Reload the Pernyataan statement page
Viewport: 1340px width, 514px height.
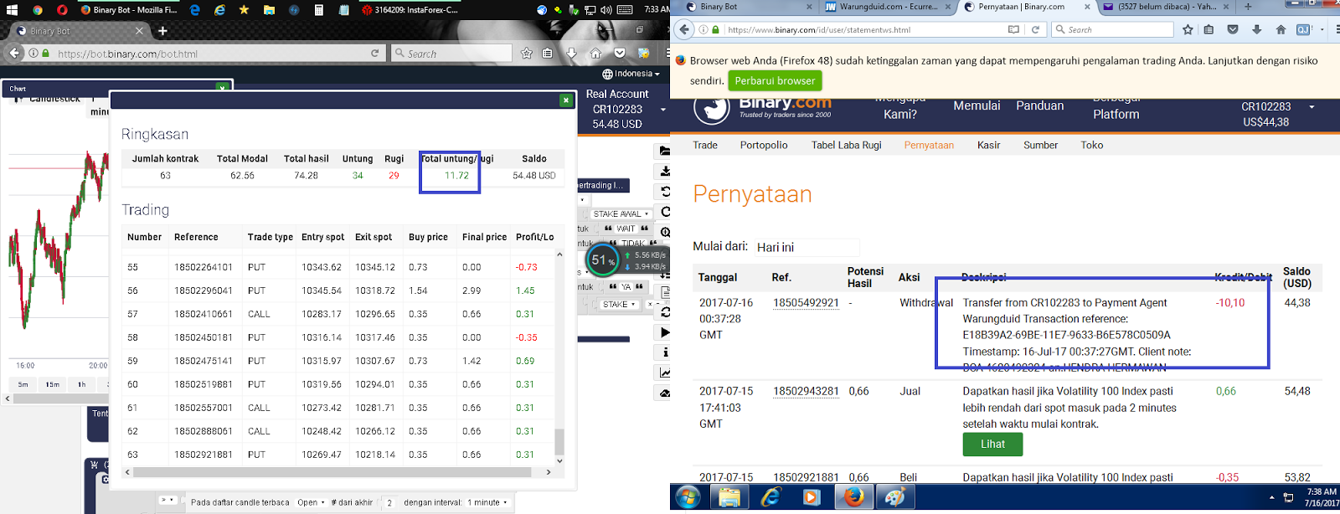1035,29
